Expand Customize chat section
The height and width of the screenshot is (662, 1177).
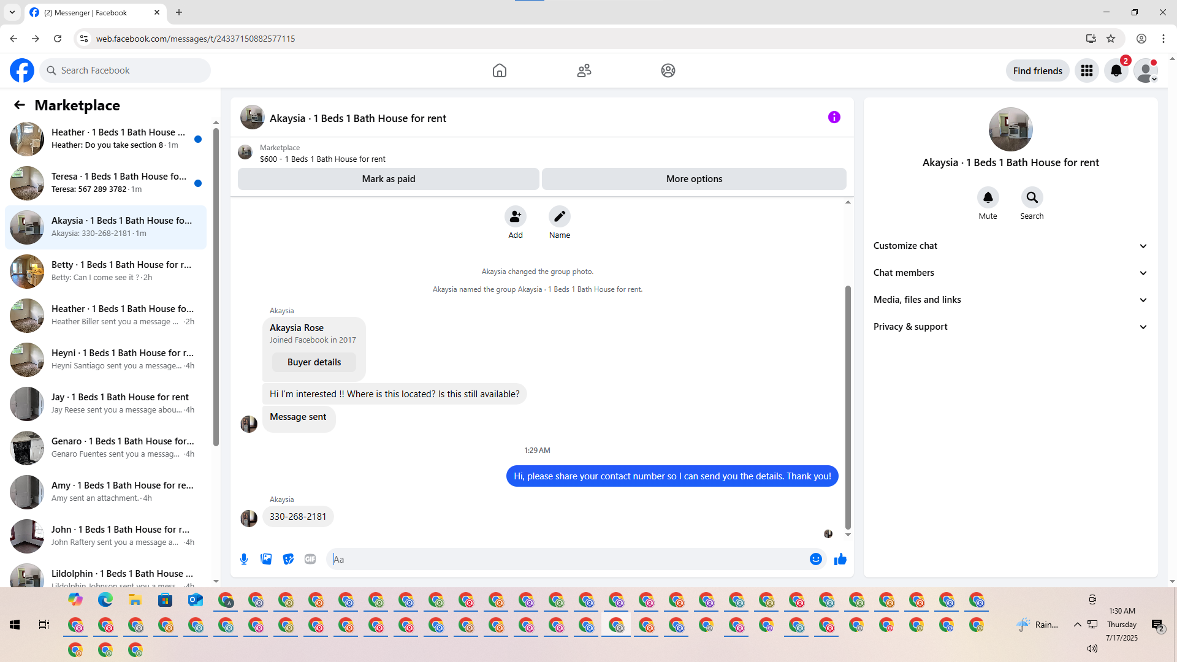click(x=1010, y=246)
